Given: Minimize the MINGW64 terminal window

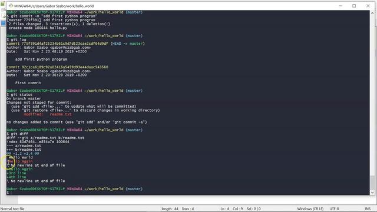Looking at the screenshot, I should tap(340, 6).
